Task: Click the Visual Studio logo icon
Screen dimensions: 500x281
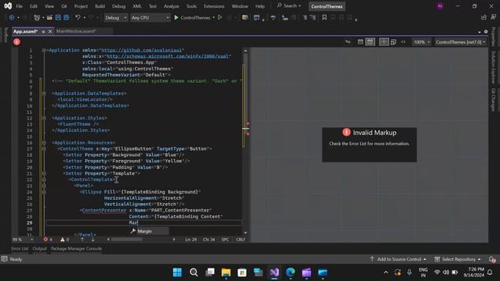Action: coord(8,6)
